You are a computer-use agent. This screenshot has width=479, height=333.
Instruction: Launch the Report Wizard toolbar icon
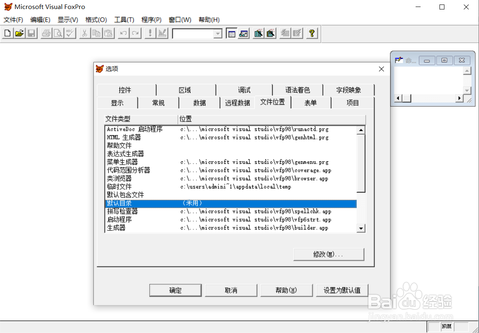pos(270,33)
